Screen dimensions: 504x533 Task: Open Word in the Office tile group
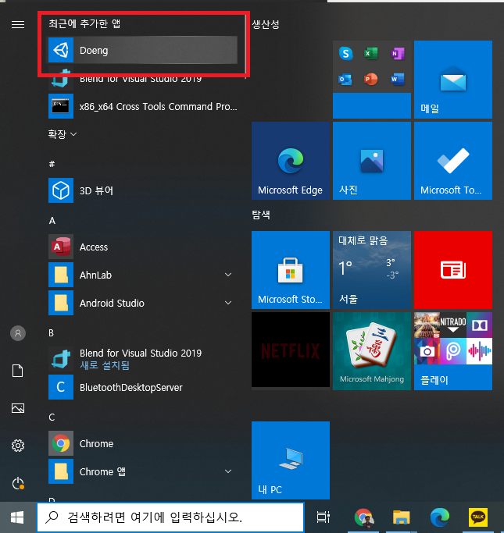[x=398, y=80]
